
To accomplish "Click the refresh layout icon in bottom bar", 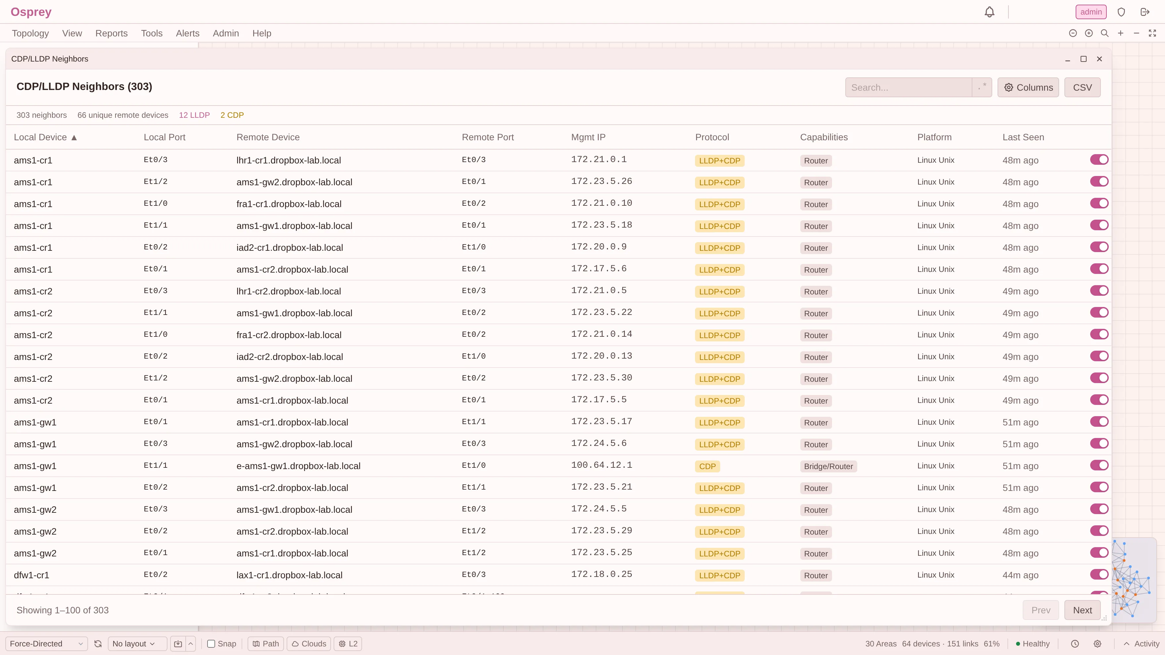I will [98, 644].
